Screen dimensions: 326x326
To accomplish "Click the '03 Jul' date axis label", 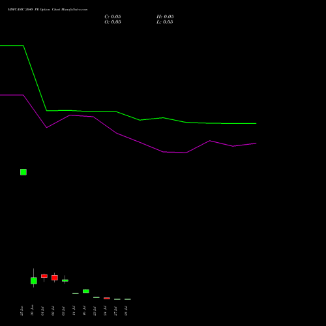I will point(63,311).
